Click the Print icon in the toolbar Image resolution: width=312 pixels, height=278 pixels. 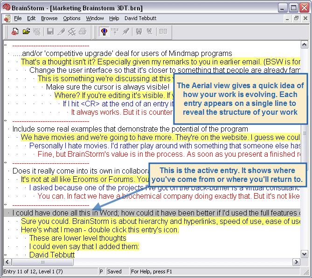(83, 32)
